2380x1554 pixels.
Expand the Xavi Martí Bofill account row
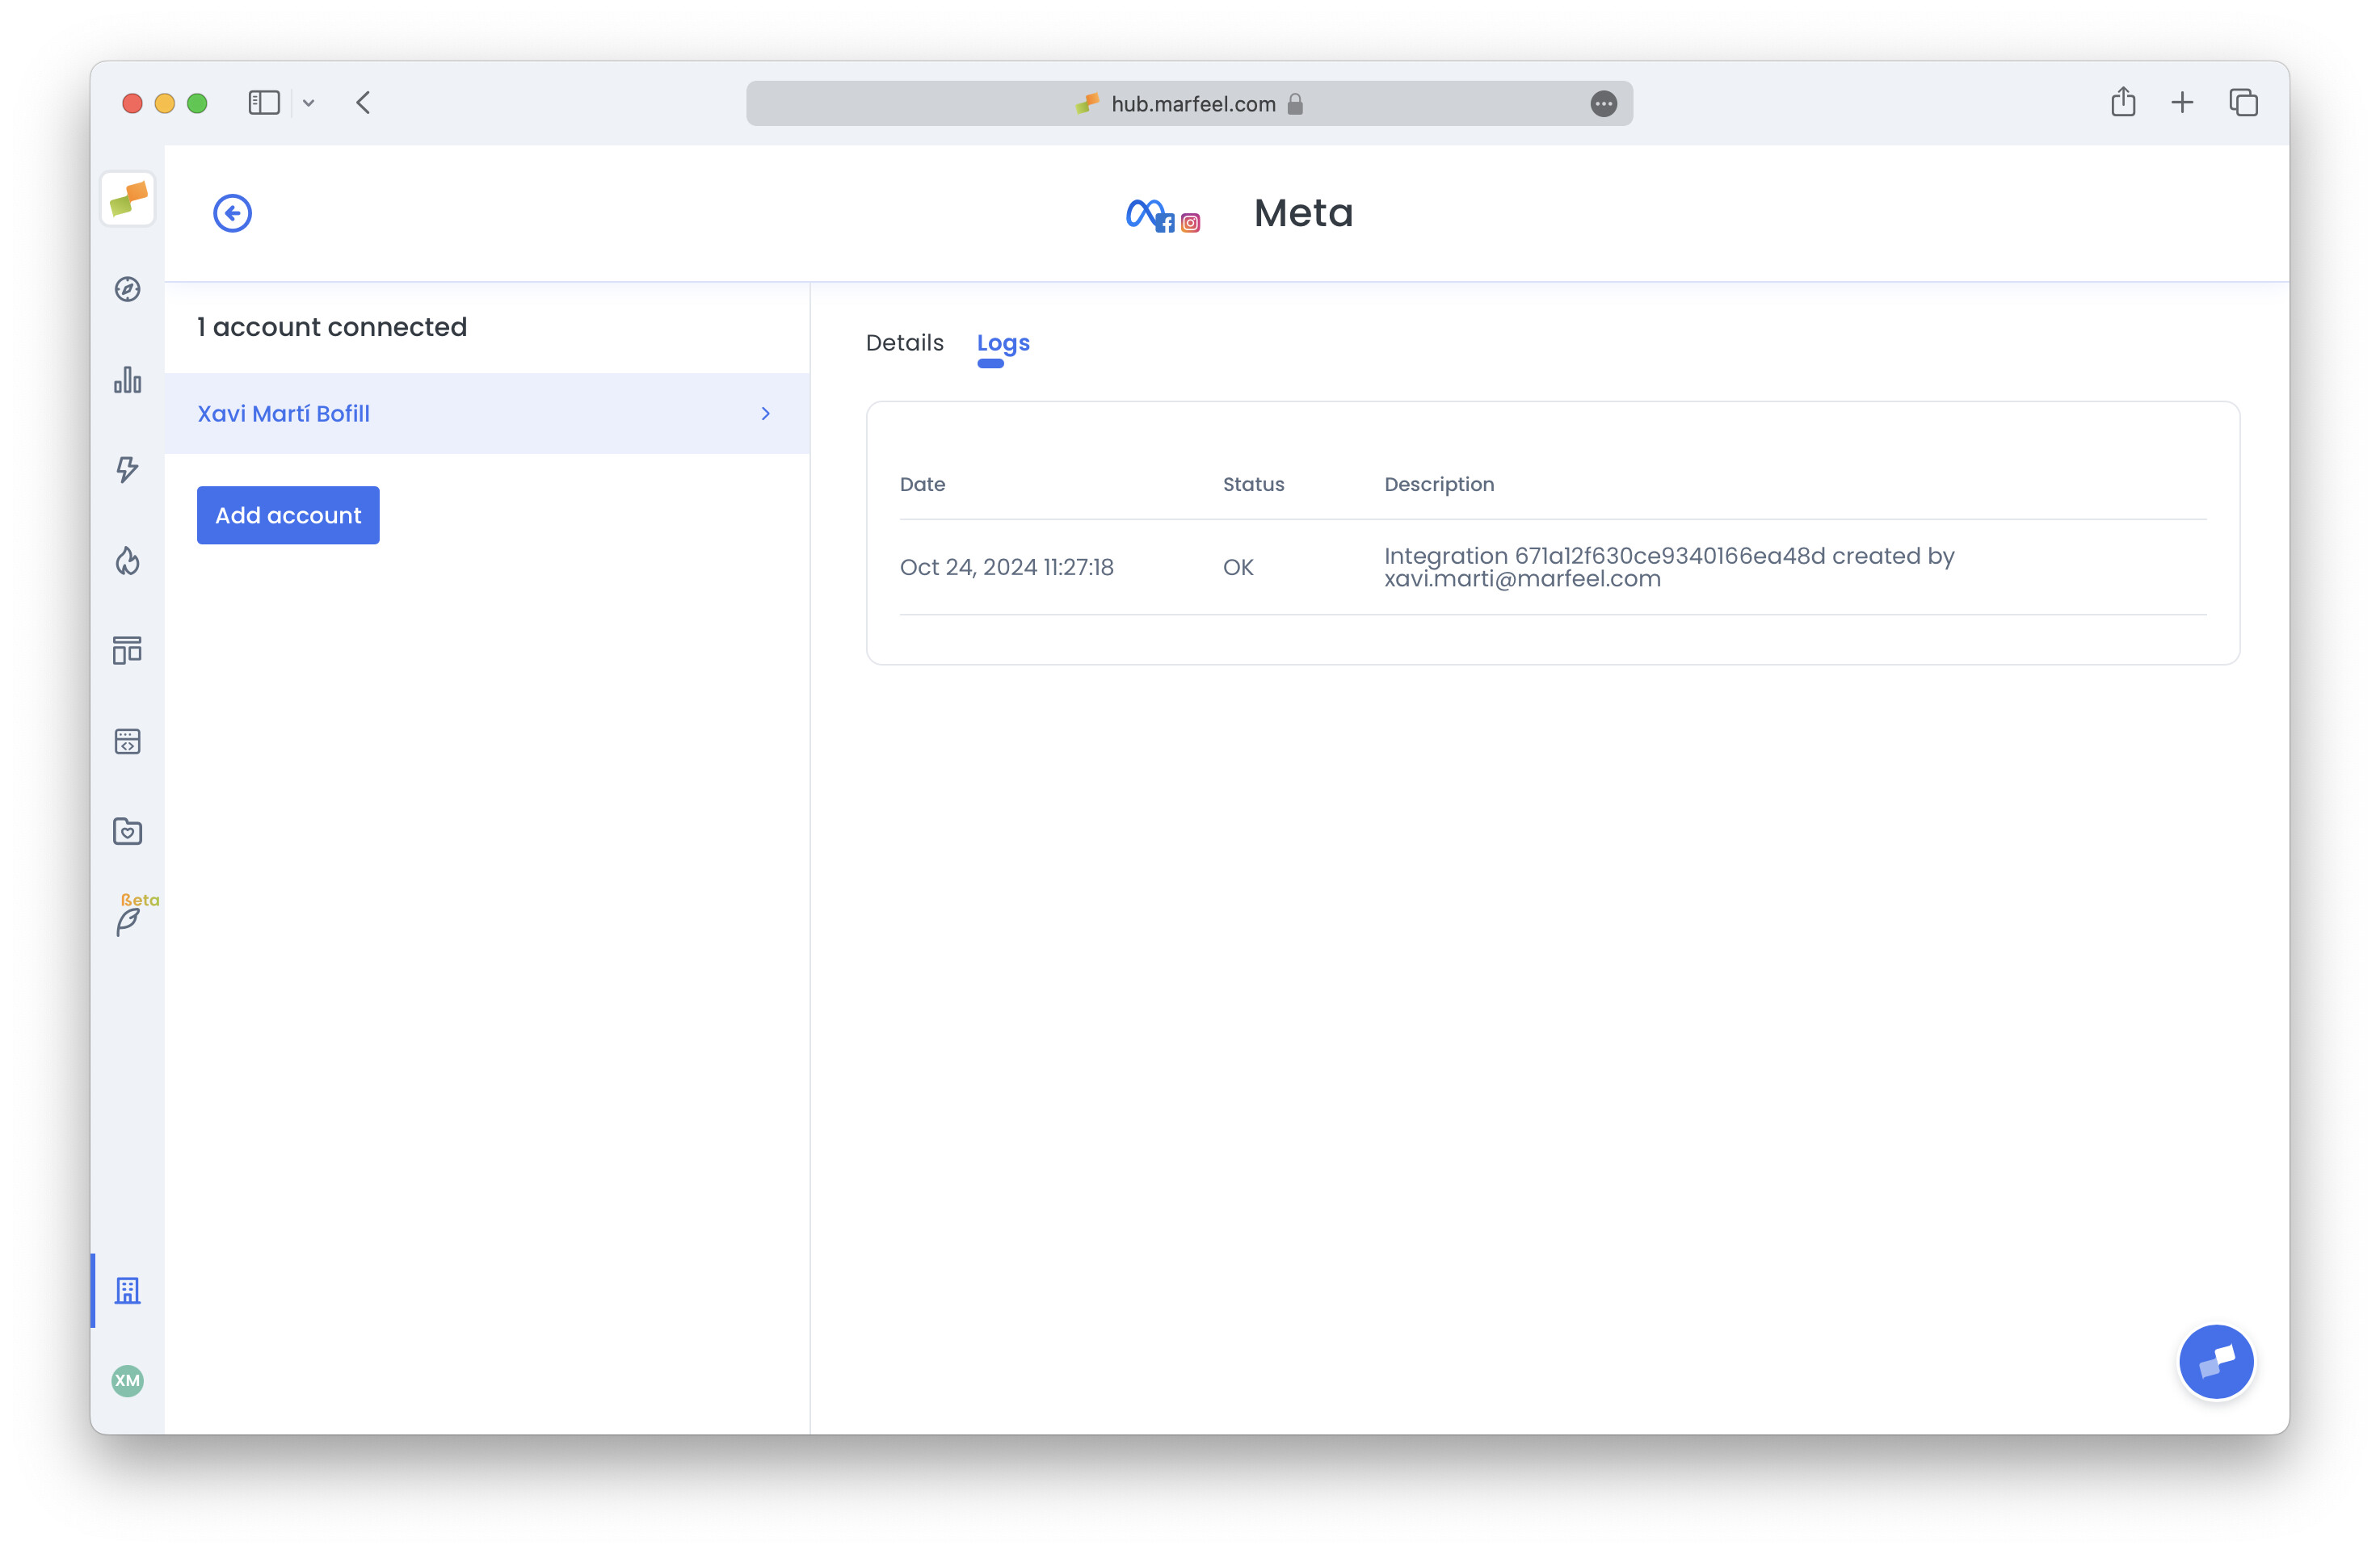click(x=765, y=413)
